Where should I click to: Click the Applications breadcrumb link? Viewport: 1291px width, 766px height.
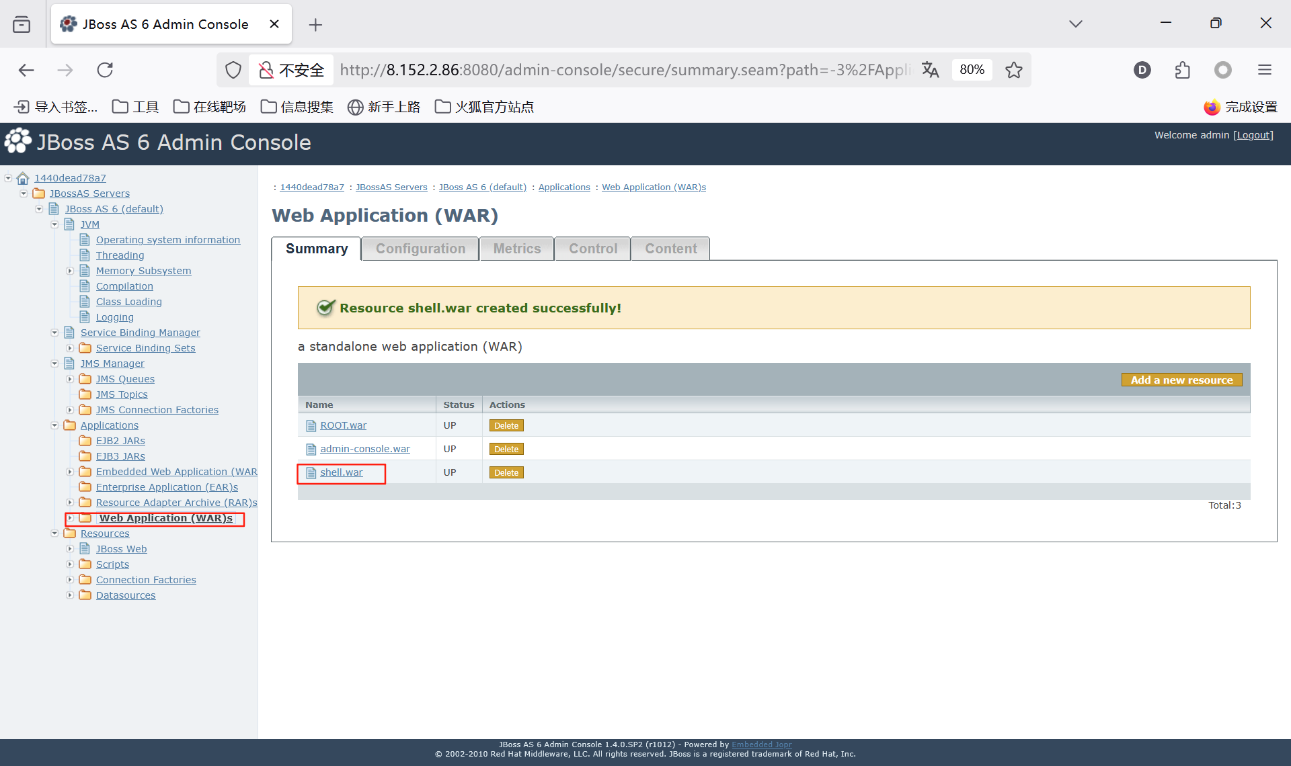pos(564,187)
